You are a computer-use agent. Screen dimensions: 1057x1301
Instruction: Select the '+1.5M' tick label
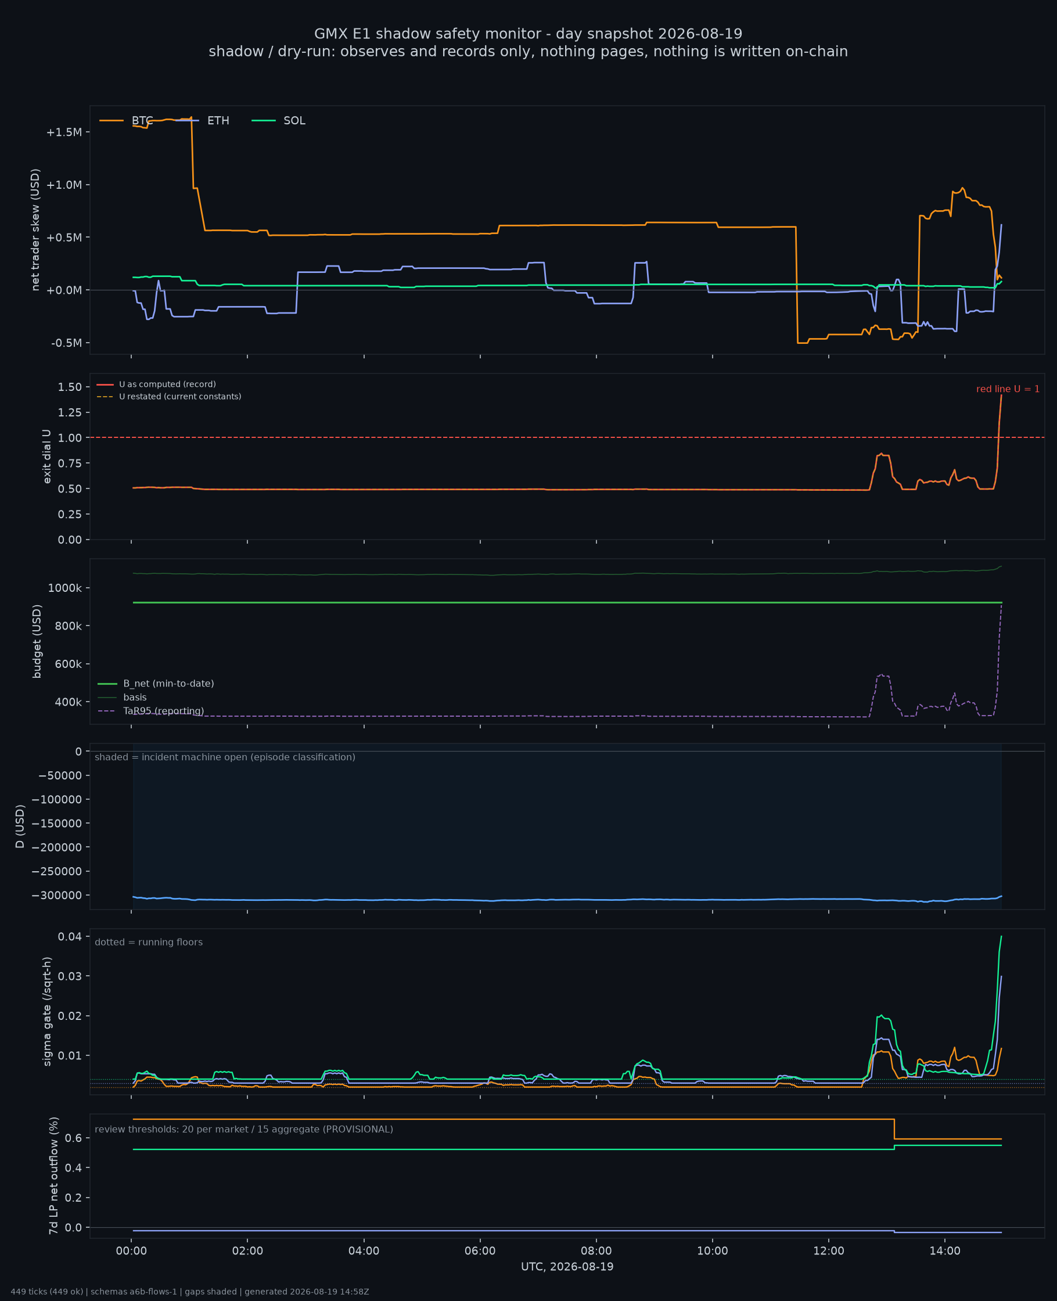click(64, 132)
